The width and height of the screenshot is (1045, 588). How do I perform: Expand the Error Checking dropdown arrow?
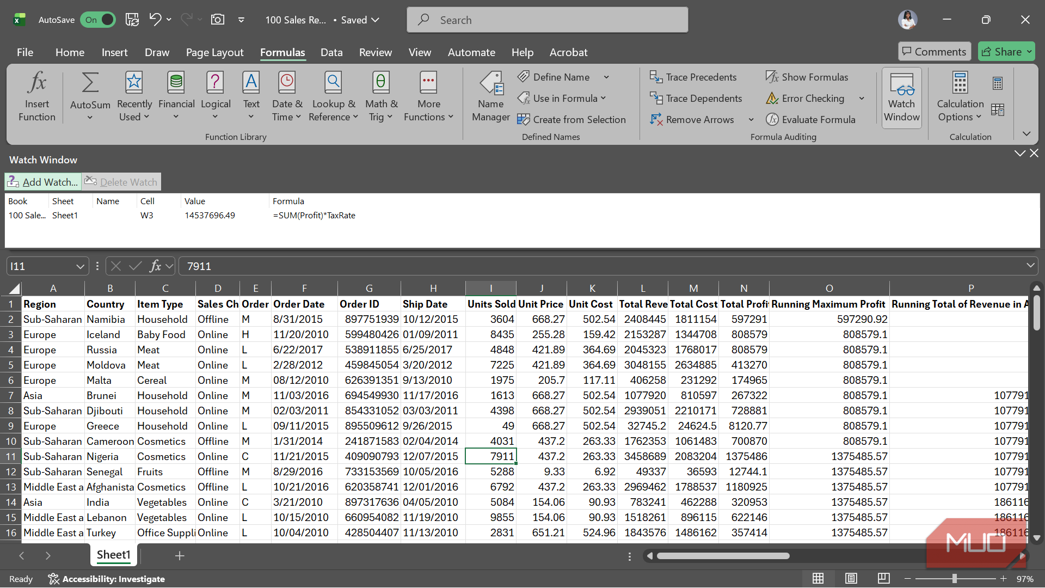(862, 99)
